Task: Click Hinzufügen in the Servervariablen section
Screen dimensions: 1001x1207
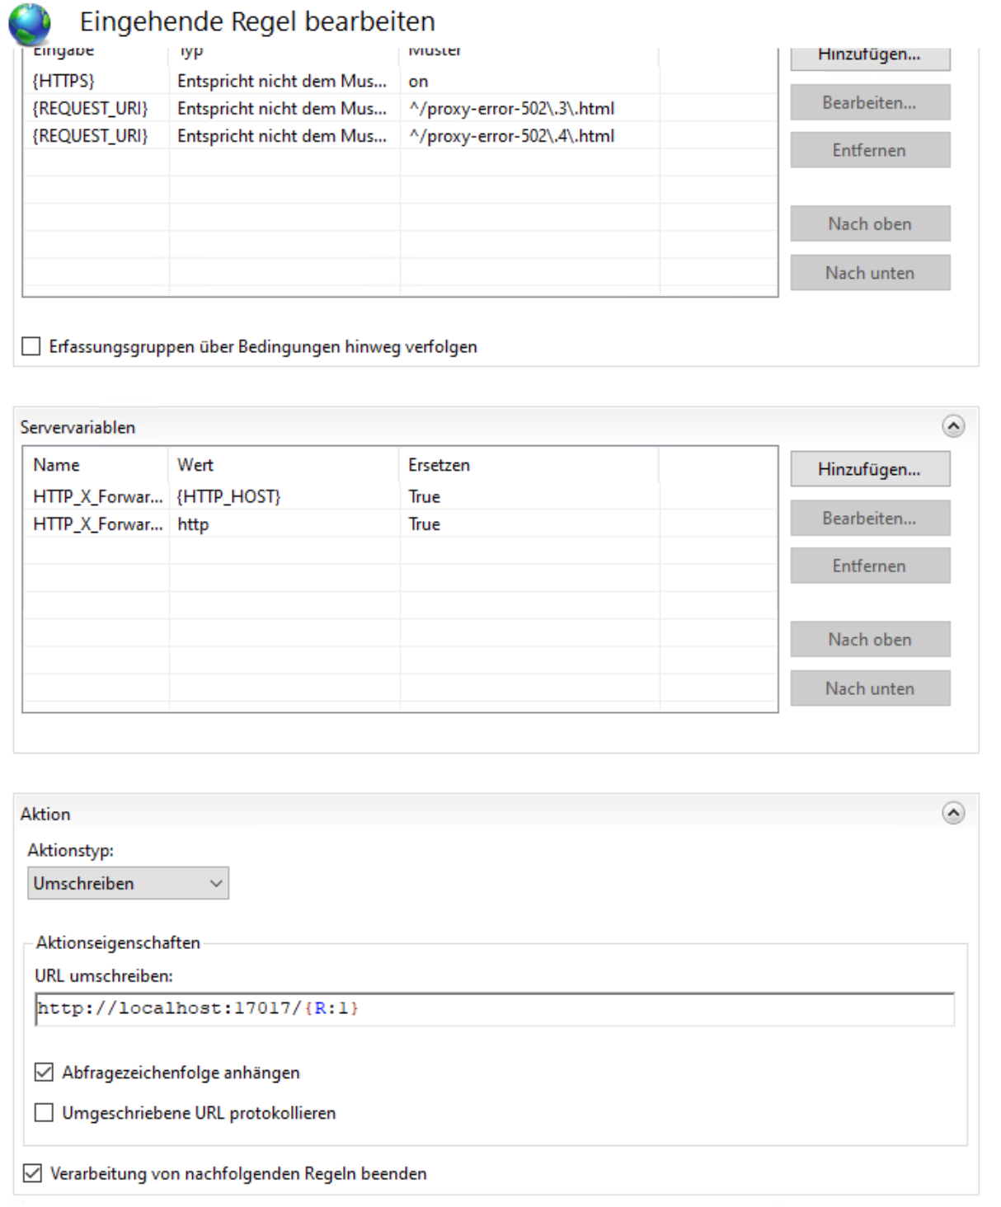Action: 869,469
